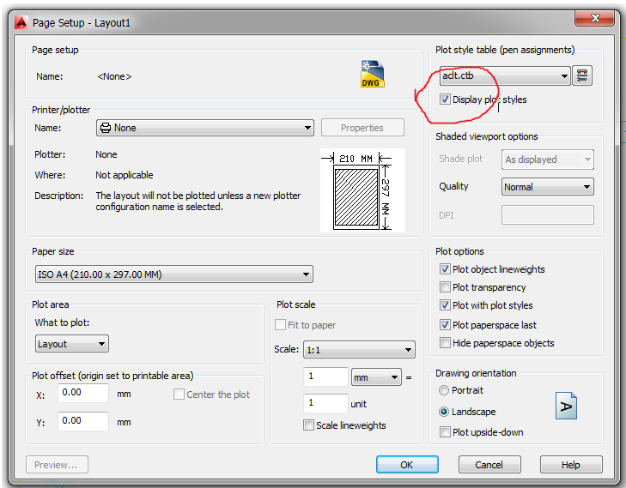Click the 'Not applicable' Where text
This screenshot has height=488, width=626.
(125, 175)
